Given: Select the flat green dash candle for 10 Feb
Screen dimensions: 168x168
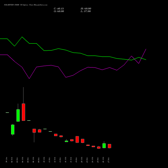Looking at the screenshot, I should click(45, 129).
